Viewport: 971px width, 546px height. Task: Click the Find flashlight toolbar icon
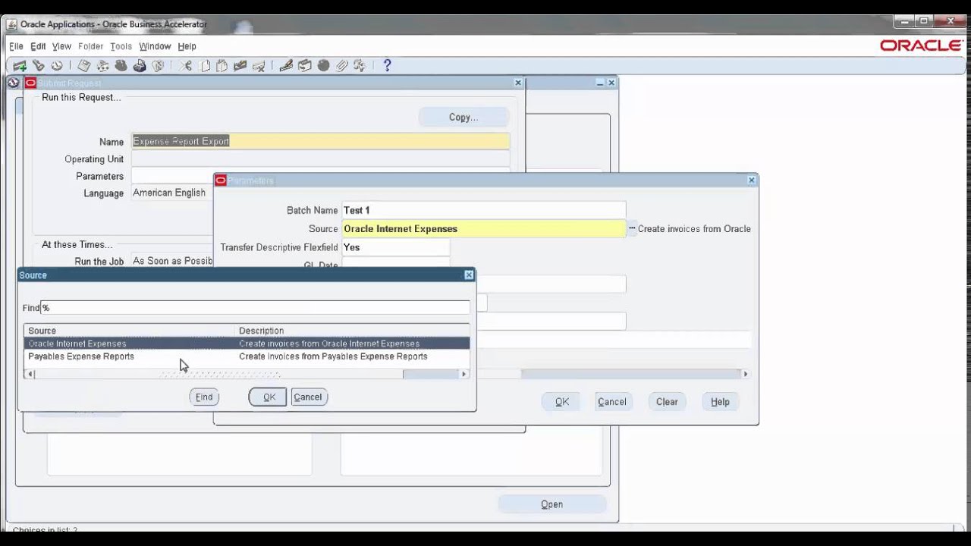point(39,66)
